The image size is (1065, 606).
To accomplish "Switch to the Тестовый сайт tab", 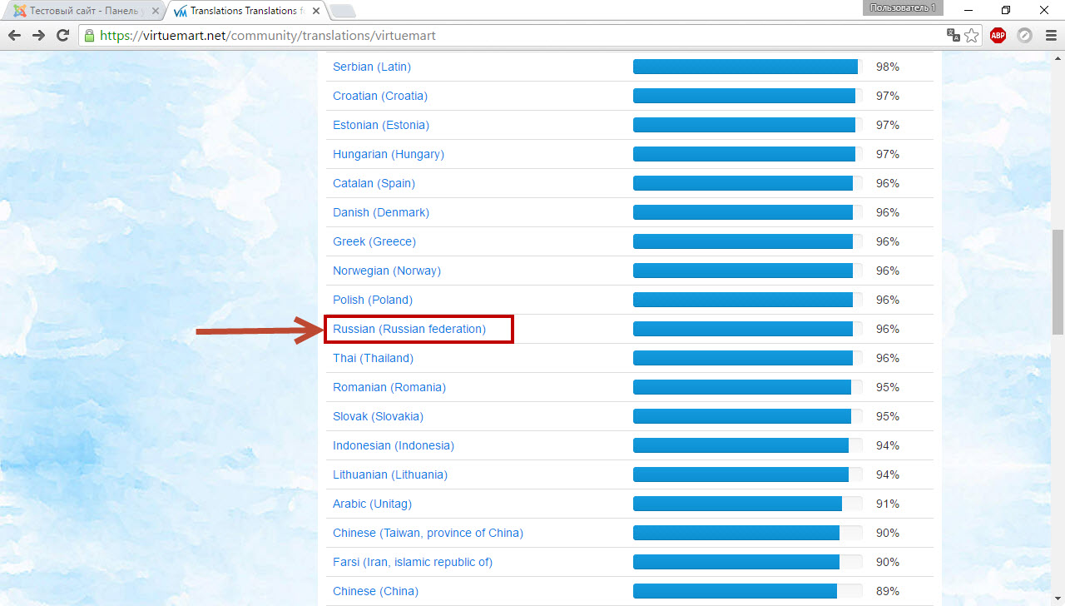I will pyautogui.click(x=83, y=11).
